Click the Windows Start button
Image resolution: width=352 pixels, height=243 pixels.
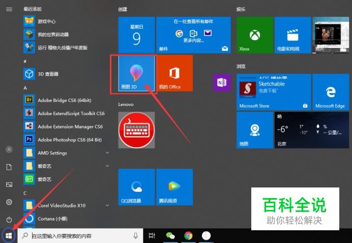[9, 236]
